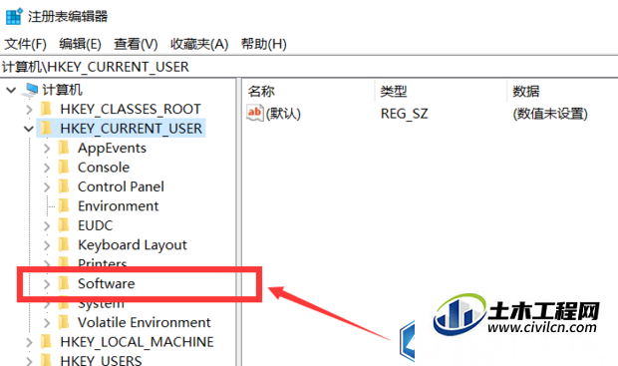618x366 pixels.
Task: Click the ab string value icon
Action: point(254,114)
